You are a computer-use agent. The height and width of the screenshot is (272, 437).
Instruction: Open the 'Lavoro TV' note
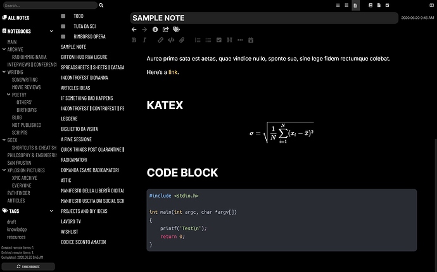(71, 222)
